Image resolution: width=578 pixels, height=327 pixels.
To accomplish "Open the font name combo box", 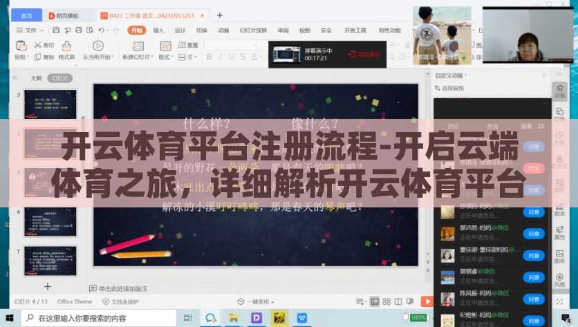I will [230, 45].
